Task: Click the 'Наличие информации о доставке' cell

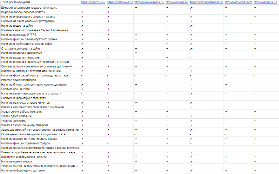Action: 23,171
